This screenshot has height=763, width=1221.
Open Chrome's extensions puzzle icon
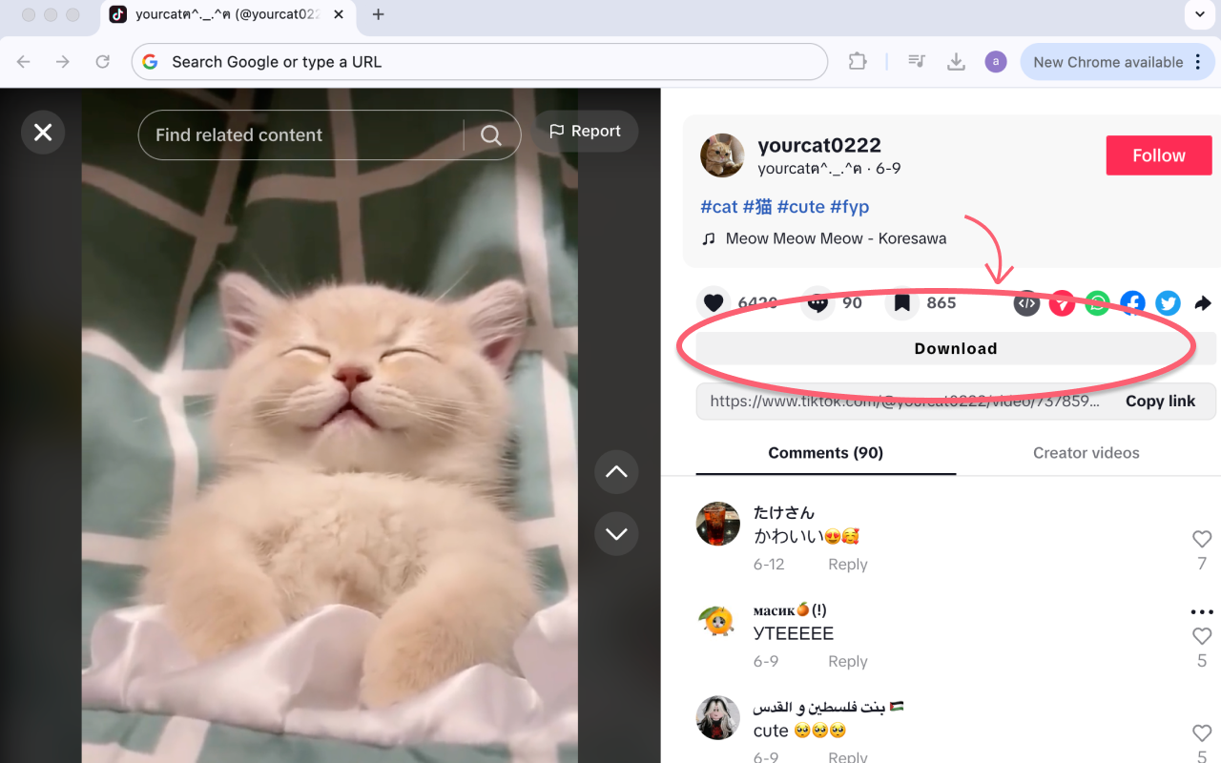pyautogui.click(x=858, y=61)
